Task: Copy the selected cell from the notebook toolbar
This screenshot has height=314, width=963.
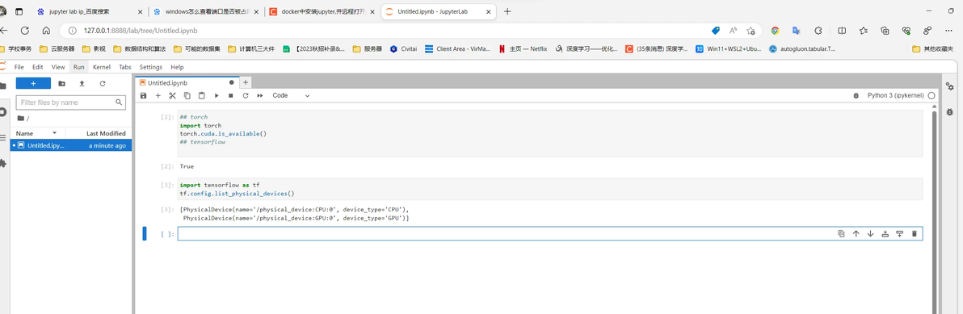Action: coord(187,96)
